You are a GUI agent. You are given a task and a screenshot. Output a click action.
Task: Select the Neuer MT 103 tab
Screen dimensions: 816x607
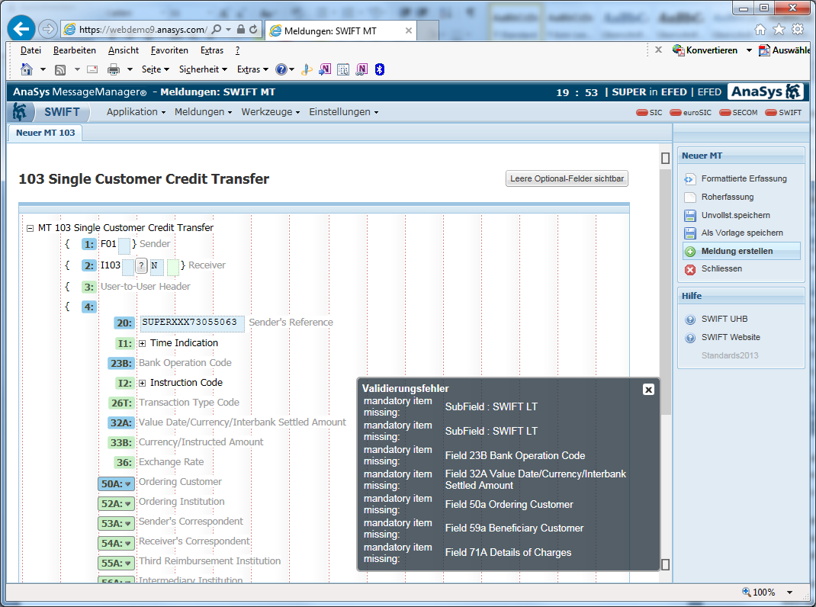click(46, 133)
